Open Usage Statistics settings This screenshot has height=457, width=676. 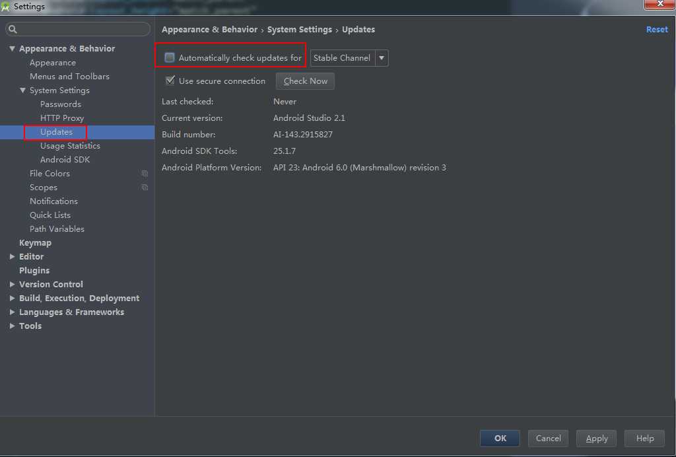(x=70, y=146)
